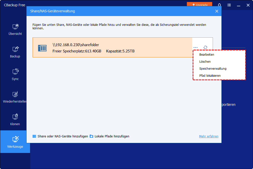This screenshot has height=169, width=253.
Task: Select the Werkzeuge sidebar item
Action: tap(15, 142)
